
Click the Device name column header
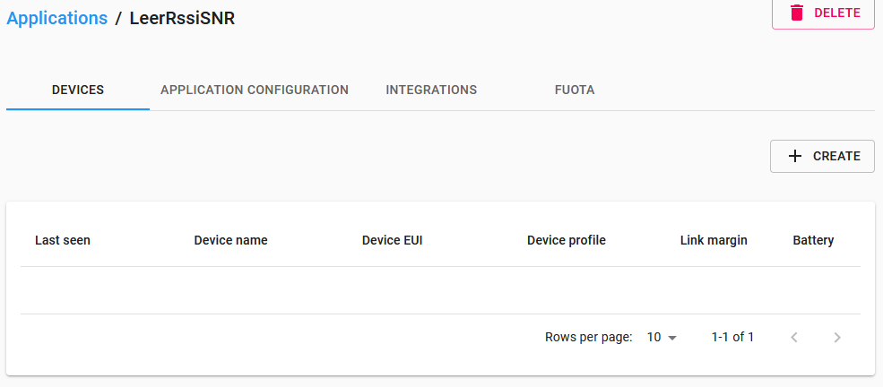tap(230, 240)
